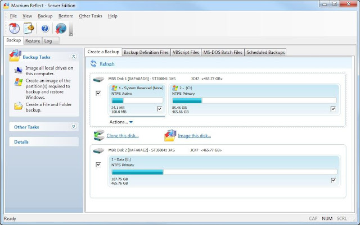The height and width of the screenshot is (225, 360).
Task: Expand the Other Tasks panel
Action: [x=74, y=126]
